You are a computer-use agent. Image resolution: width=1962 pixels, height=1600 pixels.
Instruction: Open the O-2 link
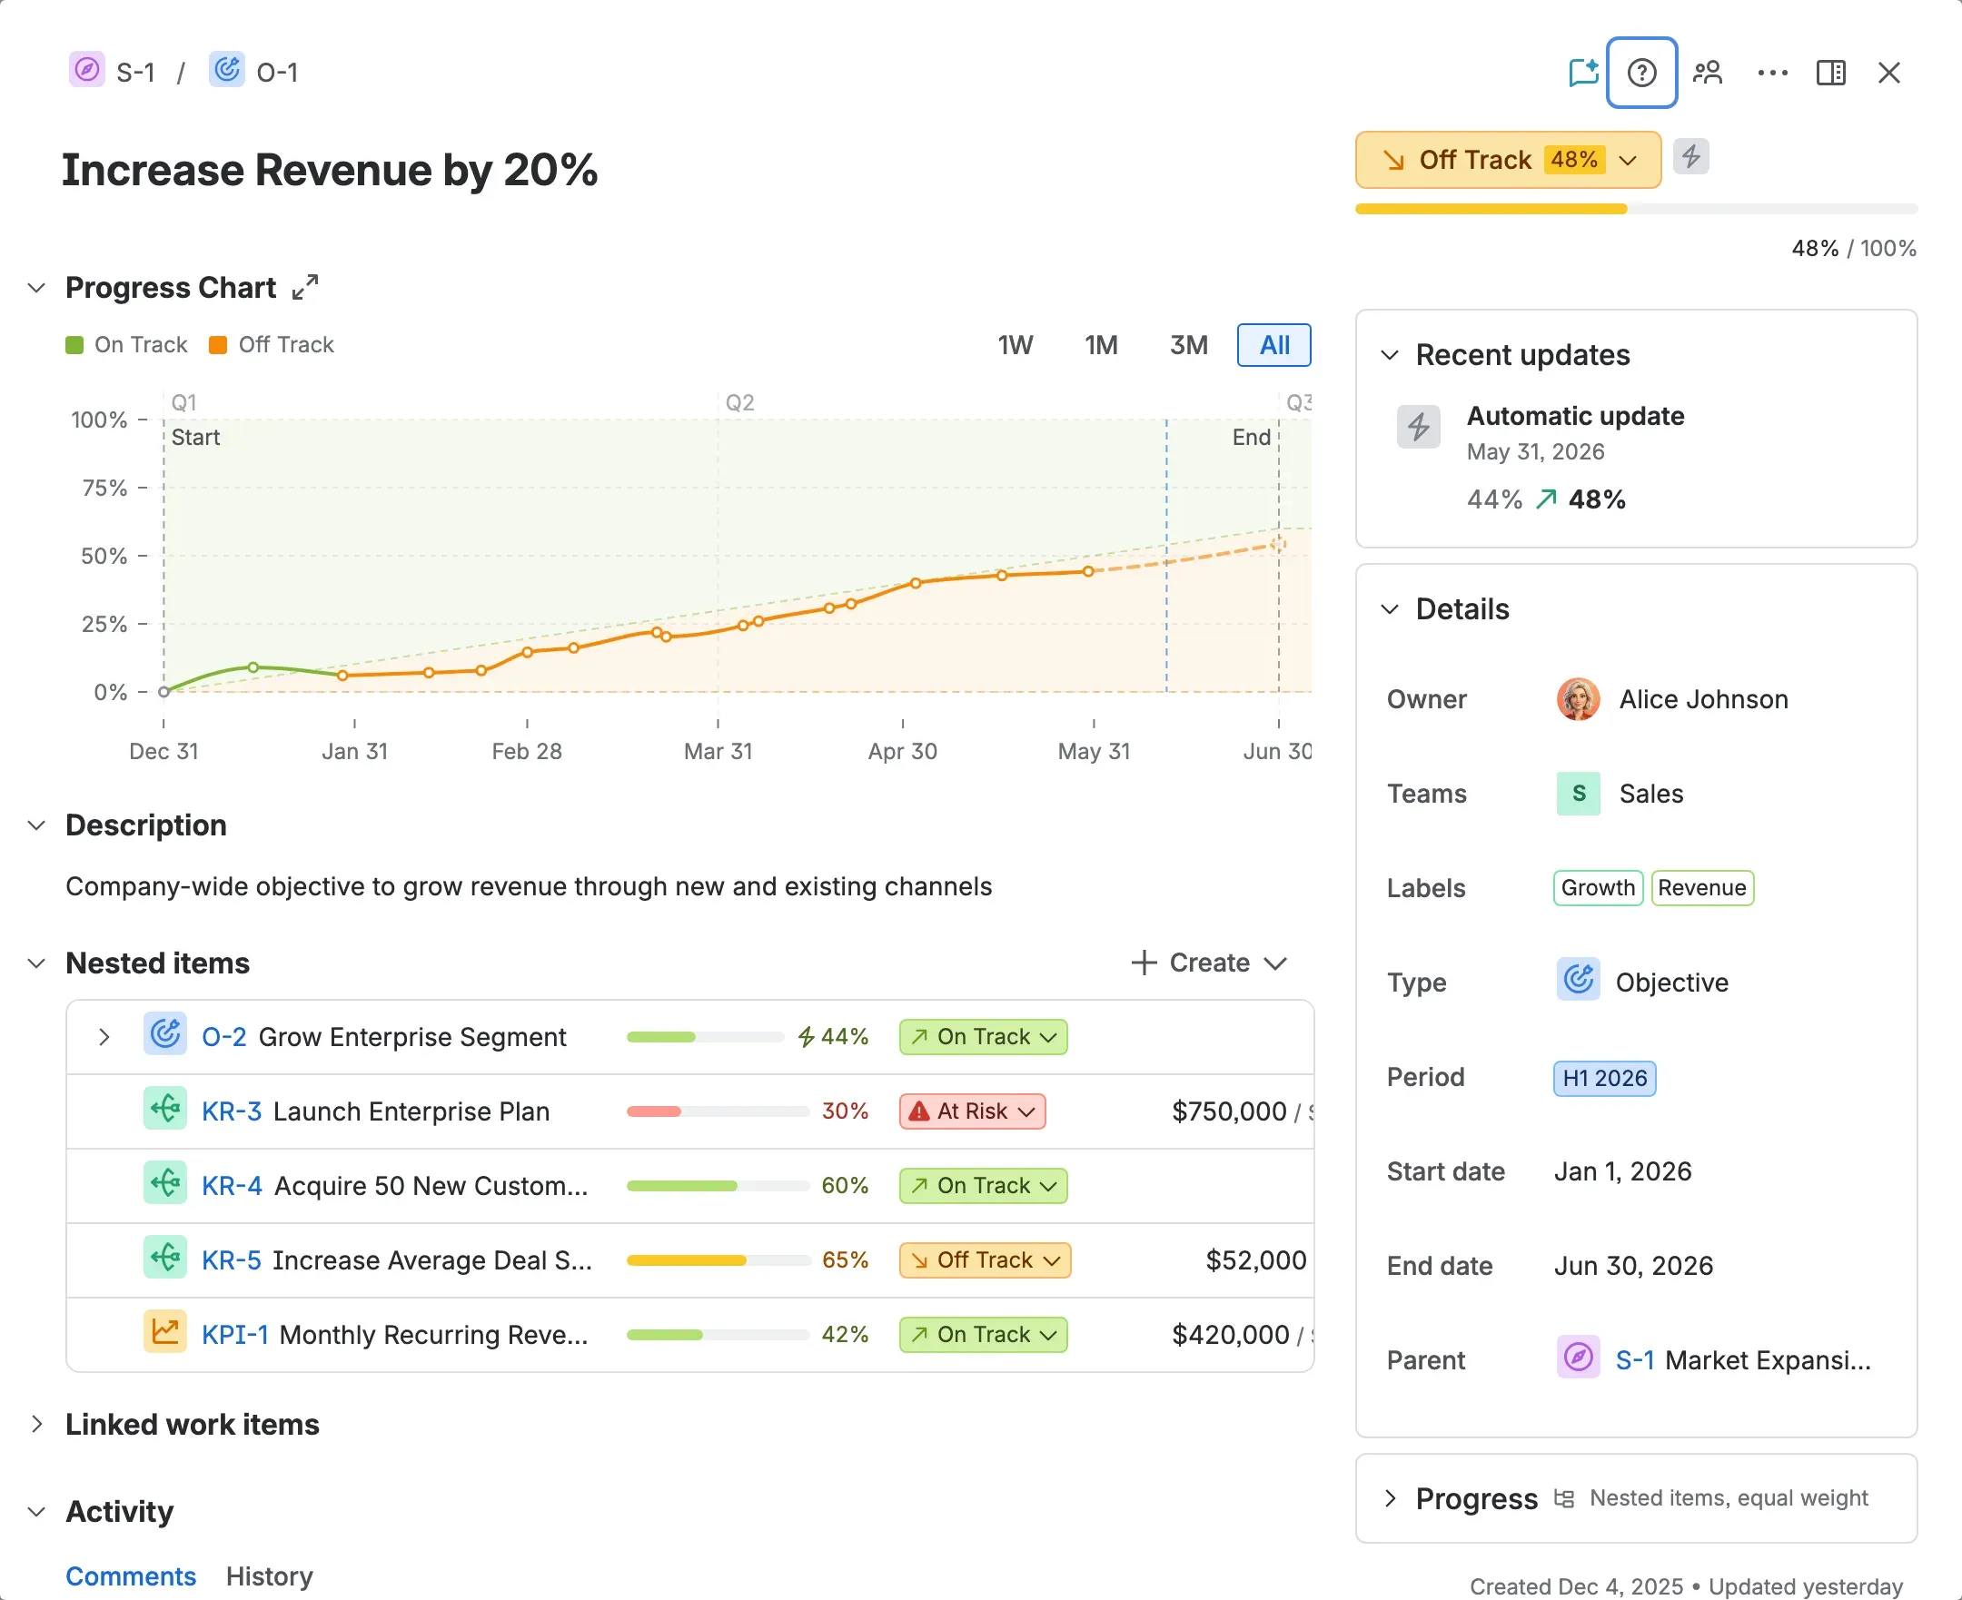(224, 1037)
